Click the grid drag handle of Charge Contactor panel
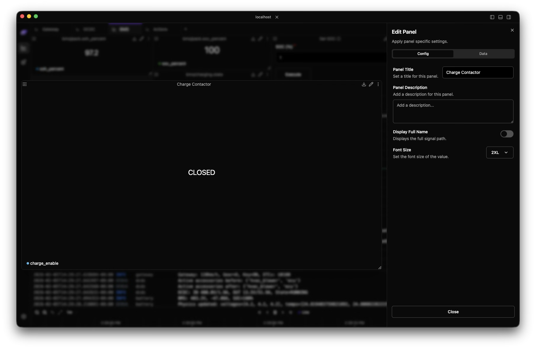 click(x=25, y=84)
